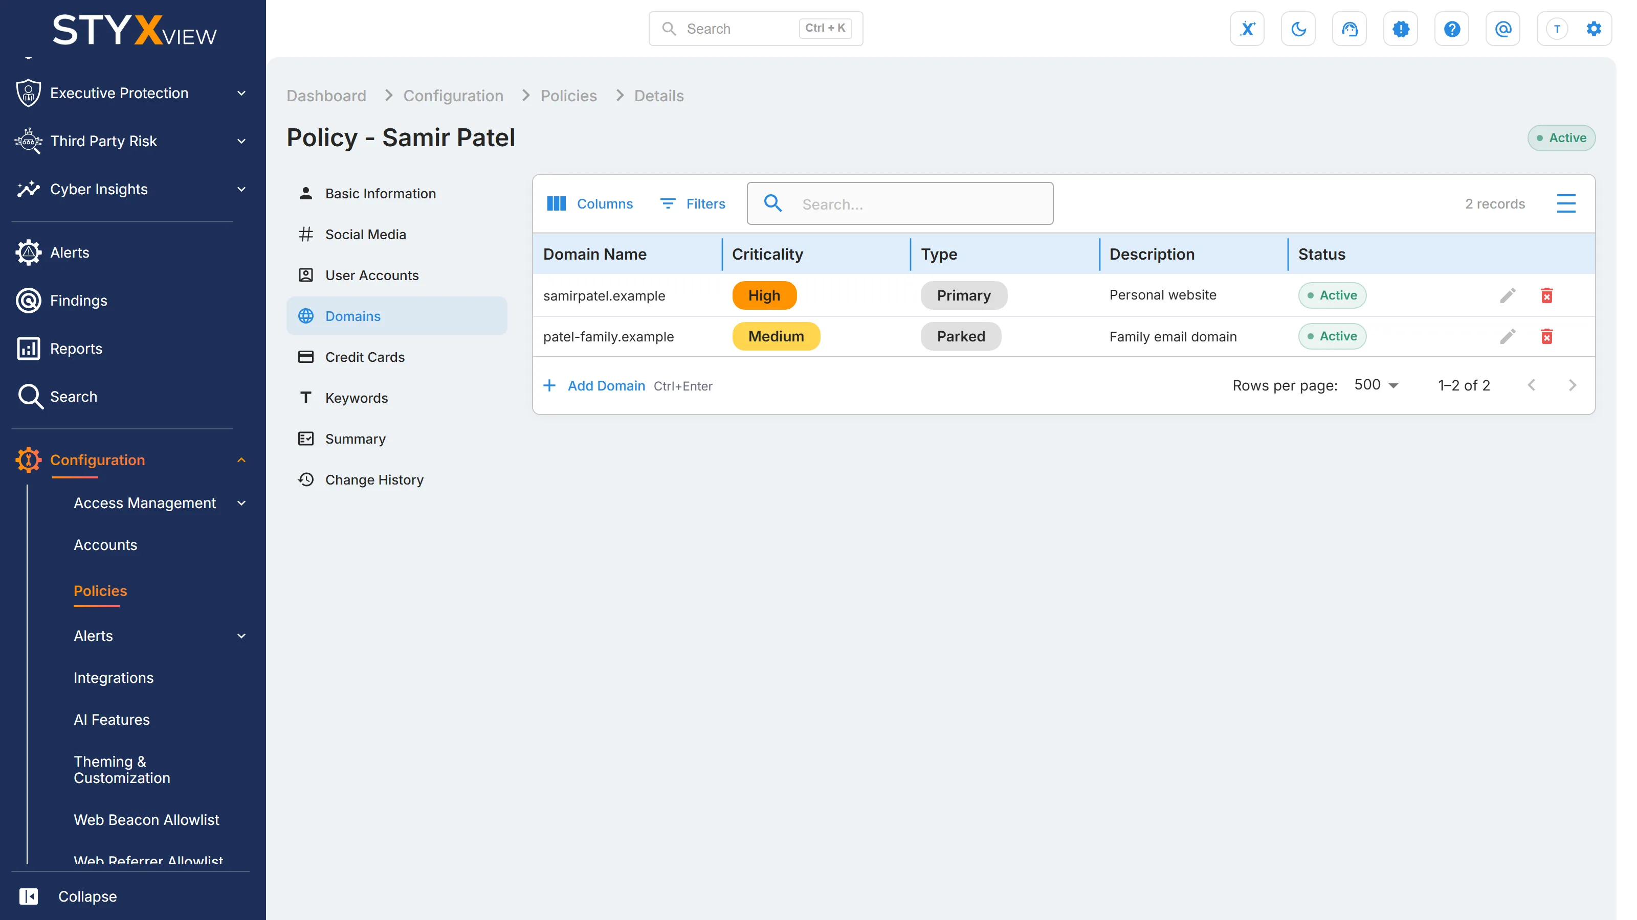
Task: Sort by Criticality column header
Action: (x=768, y=254)
